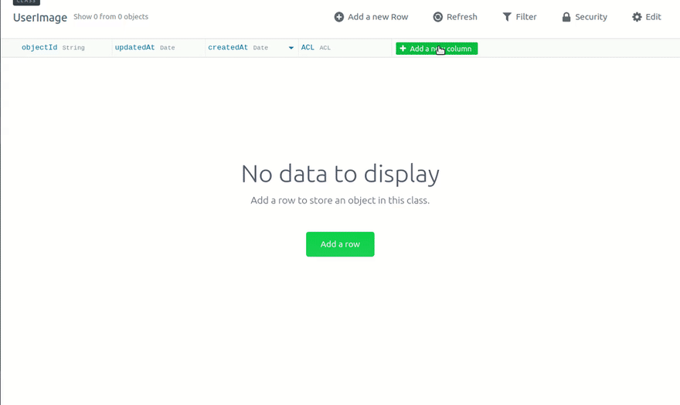Viewport: 680px width, 405px height.
Task: Open the createdAt column sort dropdown arrow
Action: [291, 48]
